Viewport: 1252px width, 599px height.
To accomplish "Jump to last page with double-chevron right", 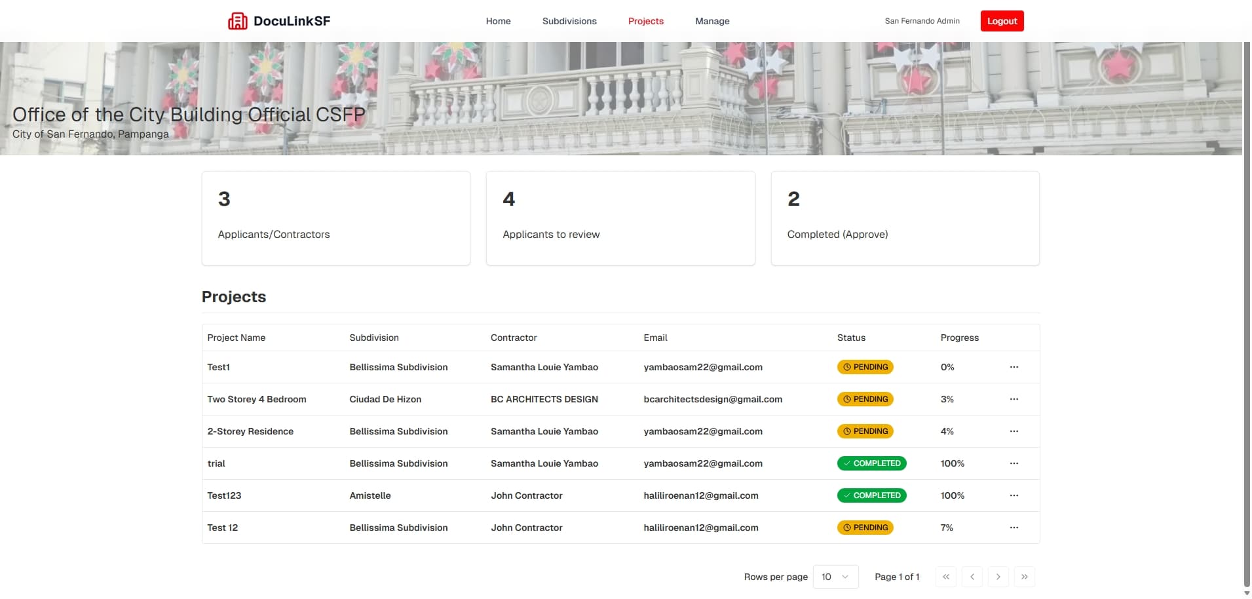I will coord(1024,577).
